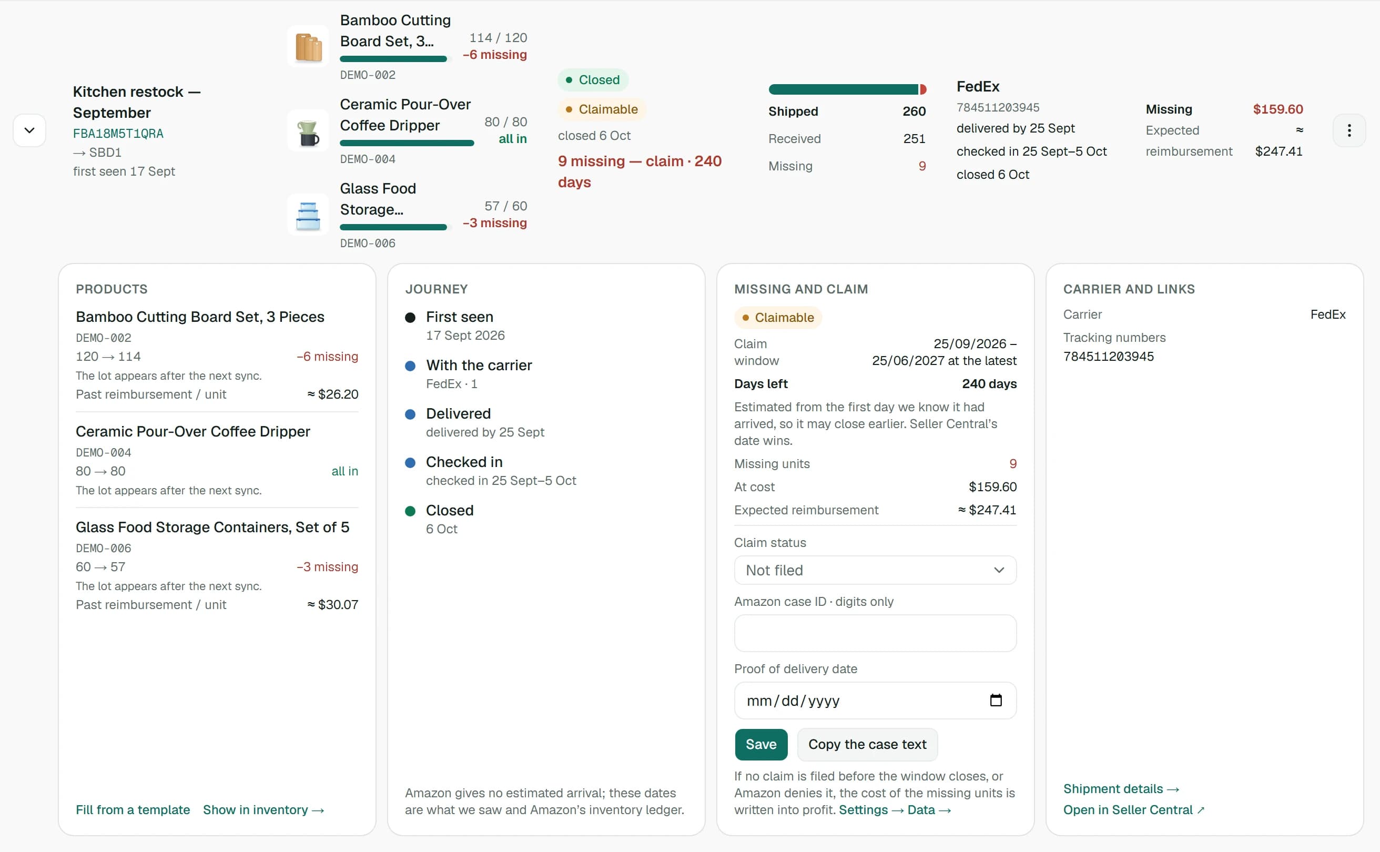Viewport: 1380px width, 852px height.
Task: Click the Bamboo Cutting Board product thumbnail
Action: click(308, 46)
